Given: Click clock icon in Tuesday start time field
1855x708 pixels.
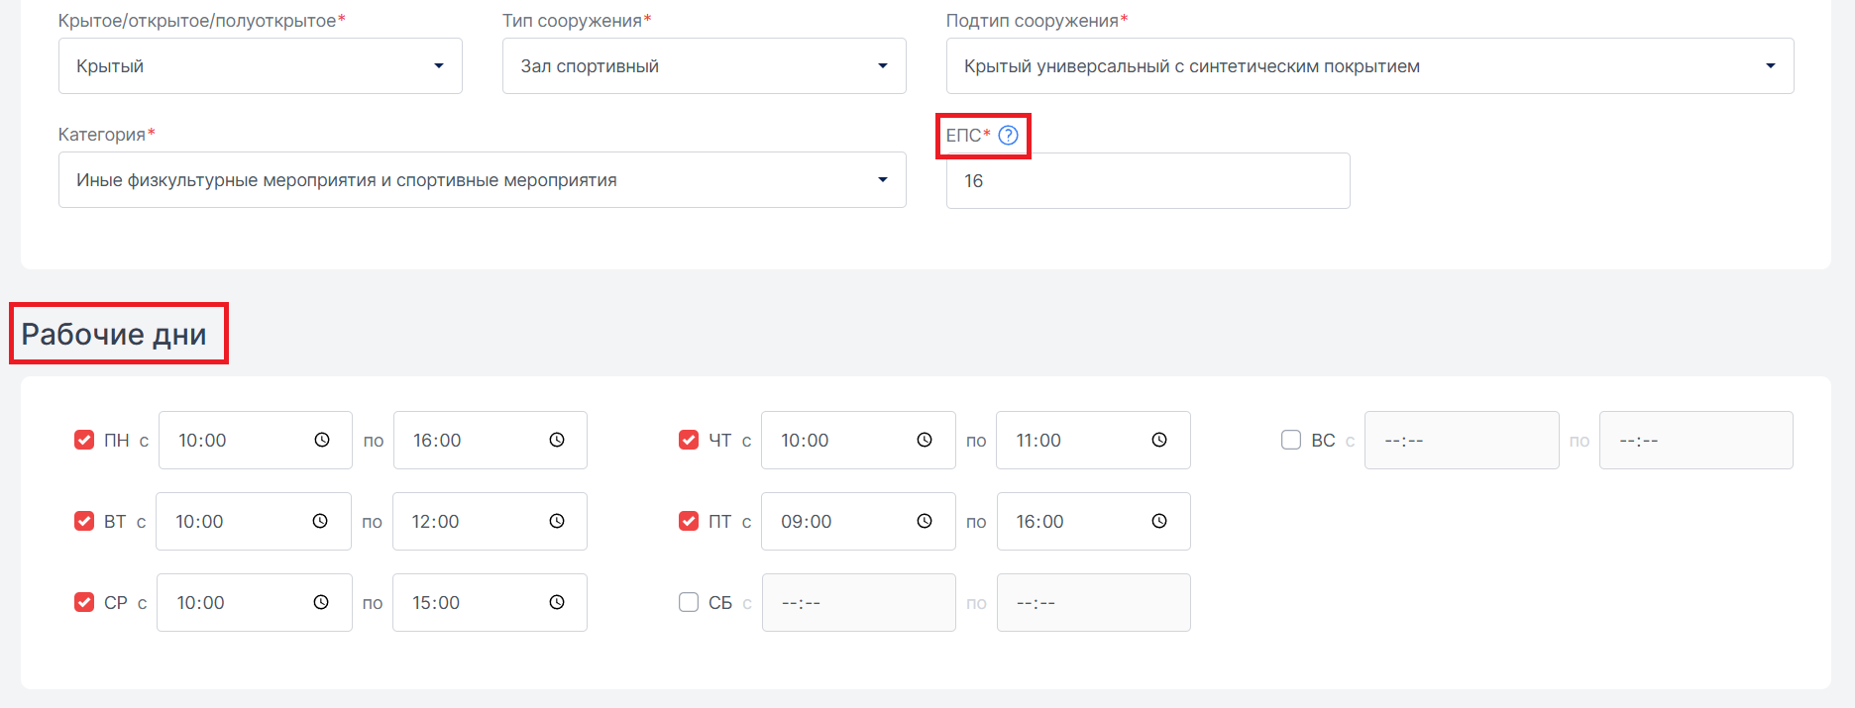Looking at the screenshot, I should click(320, 522).
